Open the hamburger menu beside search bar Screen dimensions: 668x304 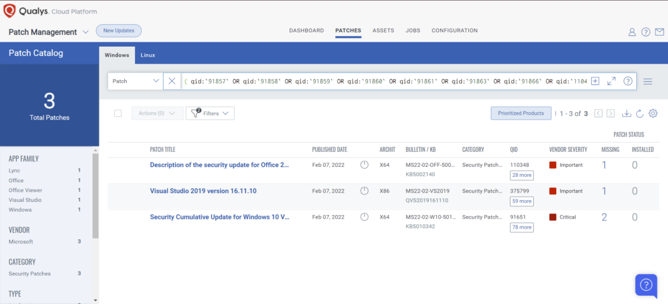point(647,81)
